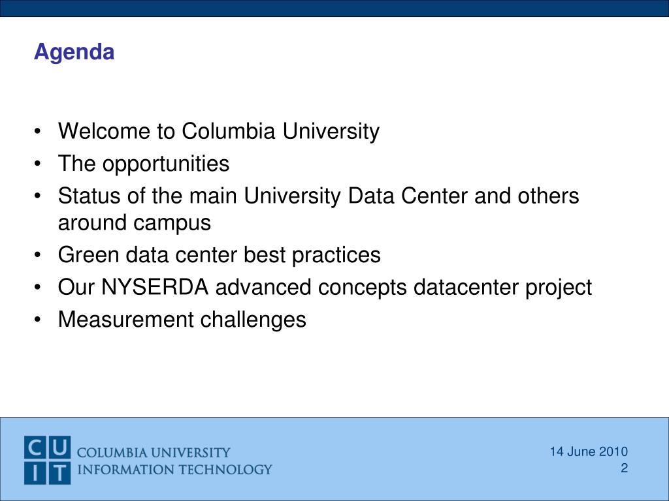Image resolution: width=669 pixels, height=501 pixels.
Task: Click the bullet dot before 'Welcome'
Action: point(38,131)
